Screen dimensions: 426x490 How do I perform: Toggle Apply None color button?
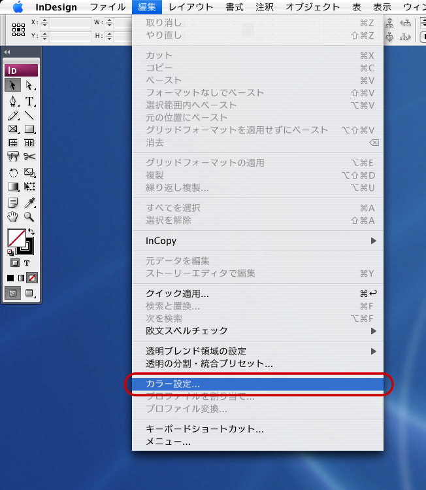tap(31, 277)
